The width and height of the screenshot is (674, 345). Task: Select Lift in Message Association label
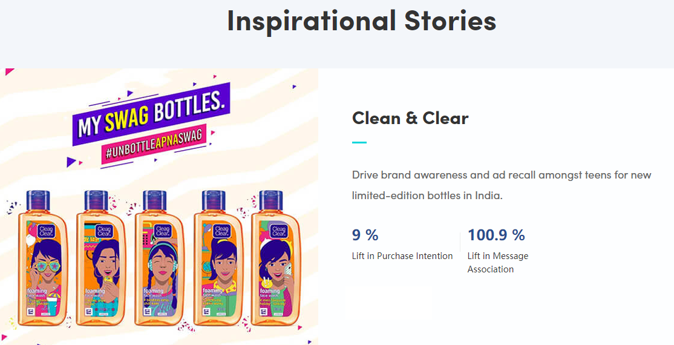coord(498,263)
